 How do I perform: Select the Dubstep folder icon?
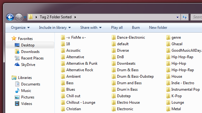(114, 96)
